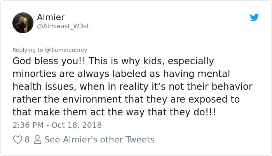Click the 'health issues' phrase
The height and width of the screenshot is (156, 272).
pos(44,86)
